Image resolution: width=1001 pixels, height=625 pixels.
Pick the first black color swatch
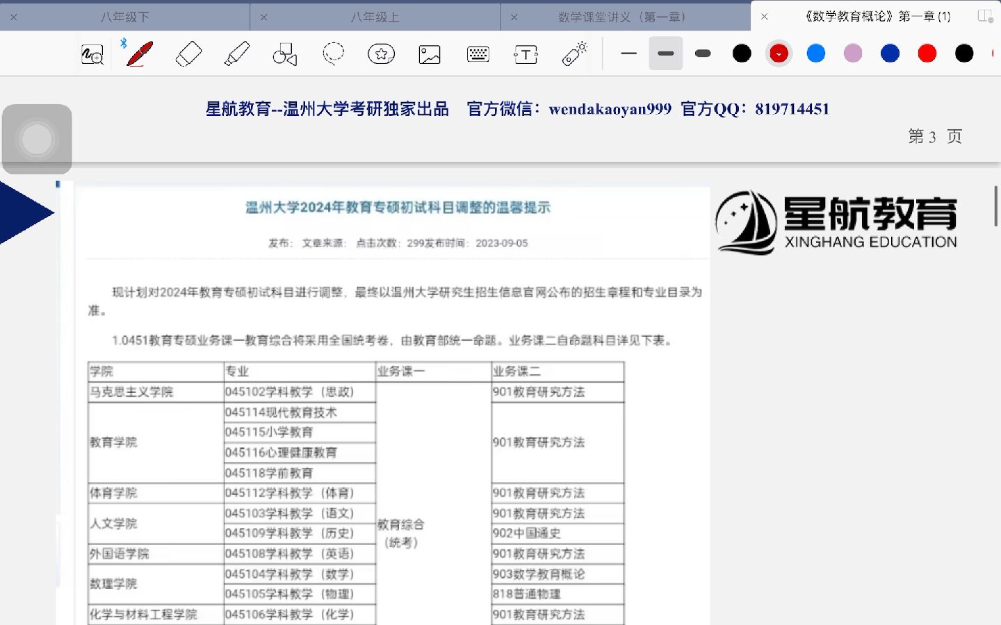point(742,53)
